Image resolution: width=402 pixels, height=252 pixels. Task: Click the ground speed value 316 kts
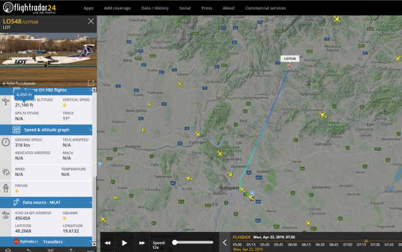tap(23, 145)
